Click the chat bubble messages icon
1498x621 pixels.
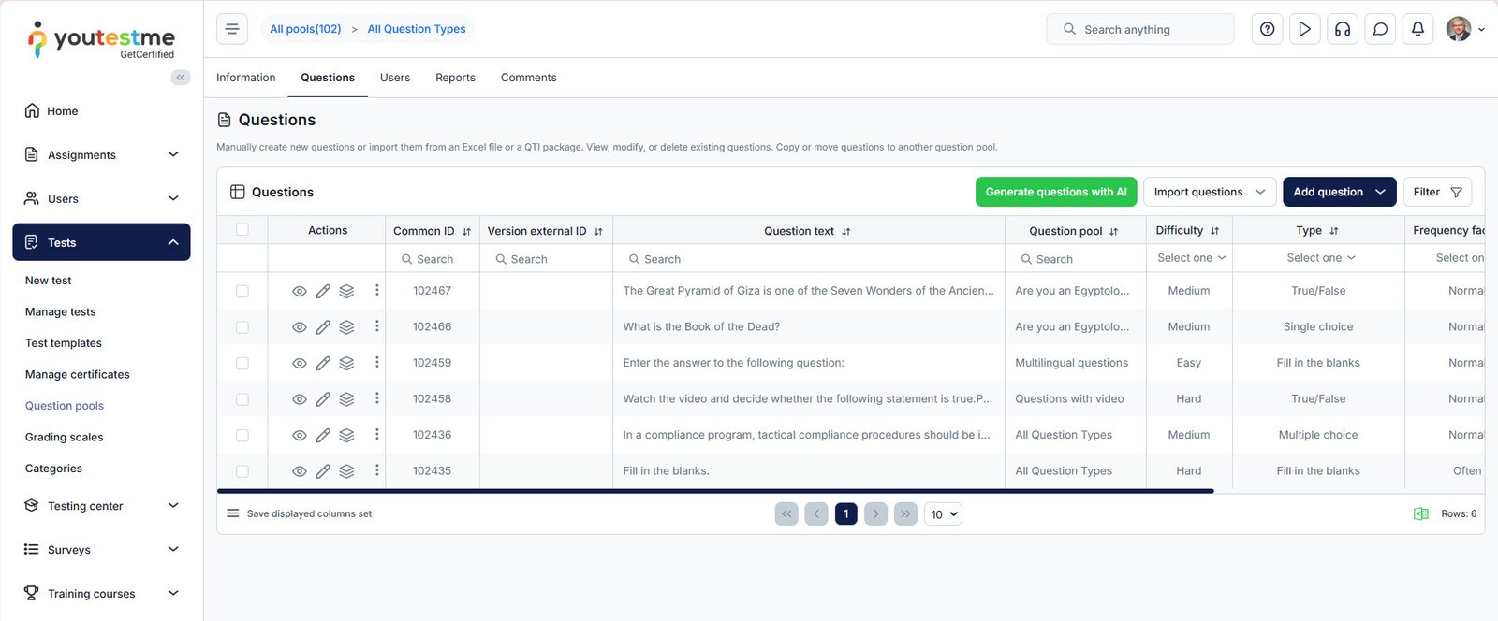pos(1380,29)
